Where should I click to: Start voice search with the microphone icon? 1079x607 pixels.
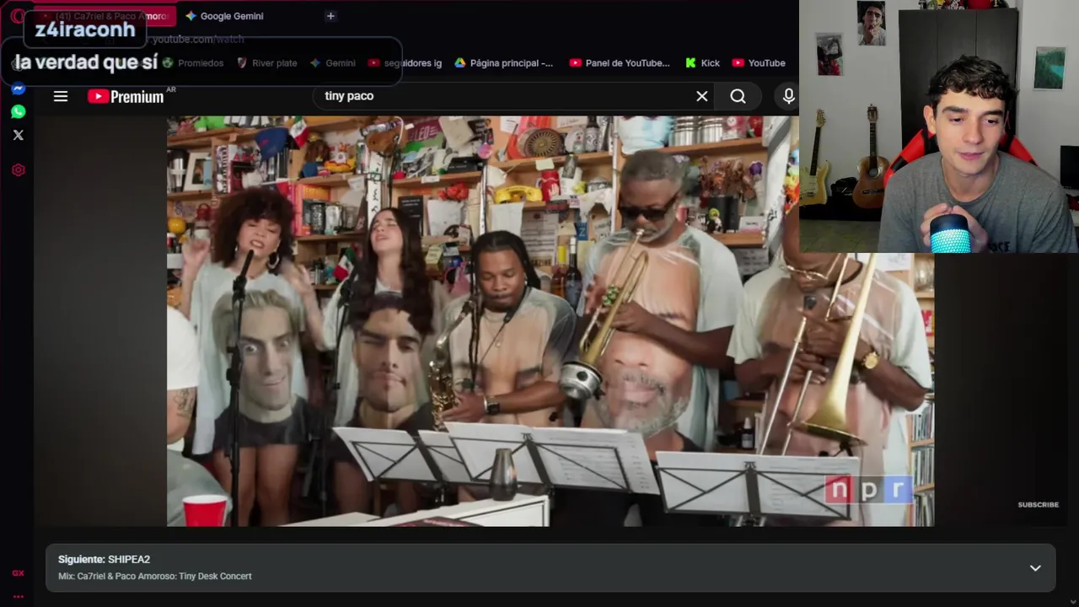click(x=788, y=96)
